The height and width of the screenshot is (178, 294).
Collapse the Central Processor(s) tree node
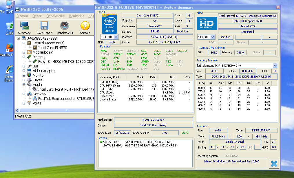point(24,43)
